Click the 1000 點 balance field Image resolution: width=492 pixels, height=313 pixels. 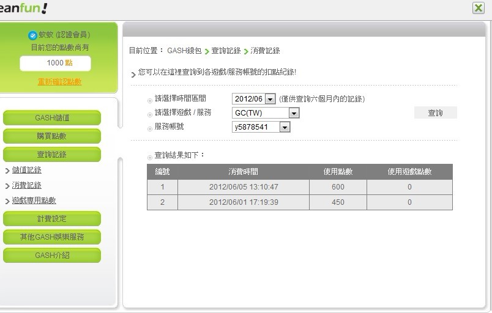tap(56, 64)
